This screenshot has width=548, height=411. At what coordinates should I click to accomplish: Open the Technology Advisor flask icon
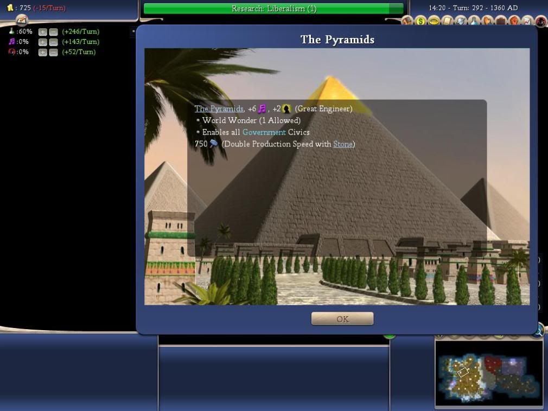point(474,21)
